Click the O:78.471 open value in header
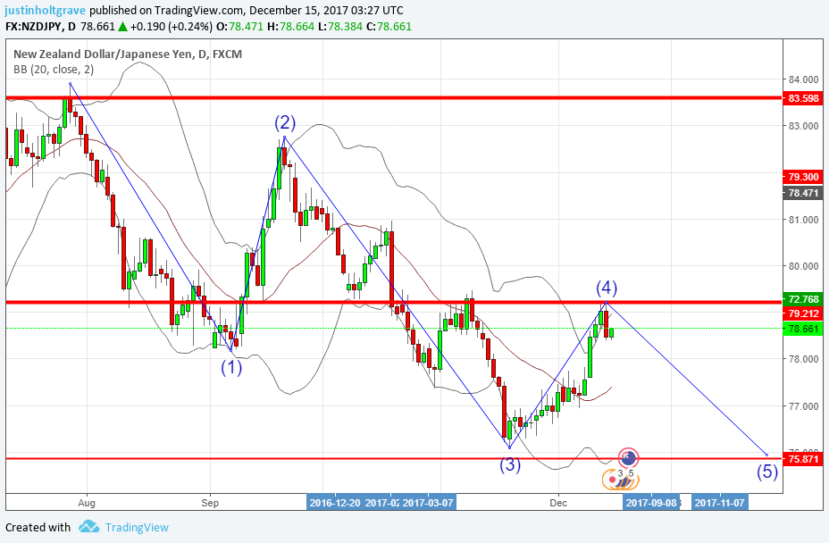The image size is (829, 543). (x=240, y=27)
